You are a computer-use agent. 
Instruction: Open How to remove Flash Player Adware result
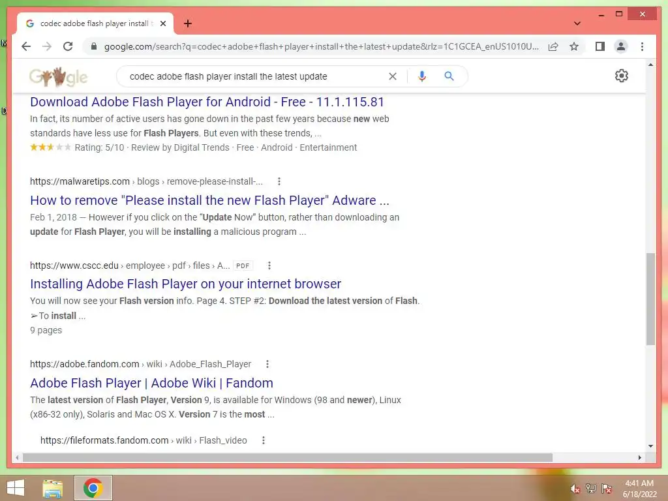(209, 200)
